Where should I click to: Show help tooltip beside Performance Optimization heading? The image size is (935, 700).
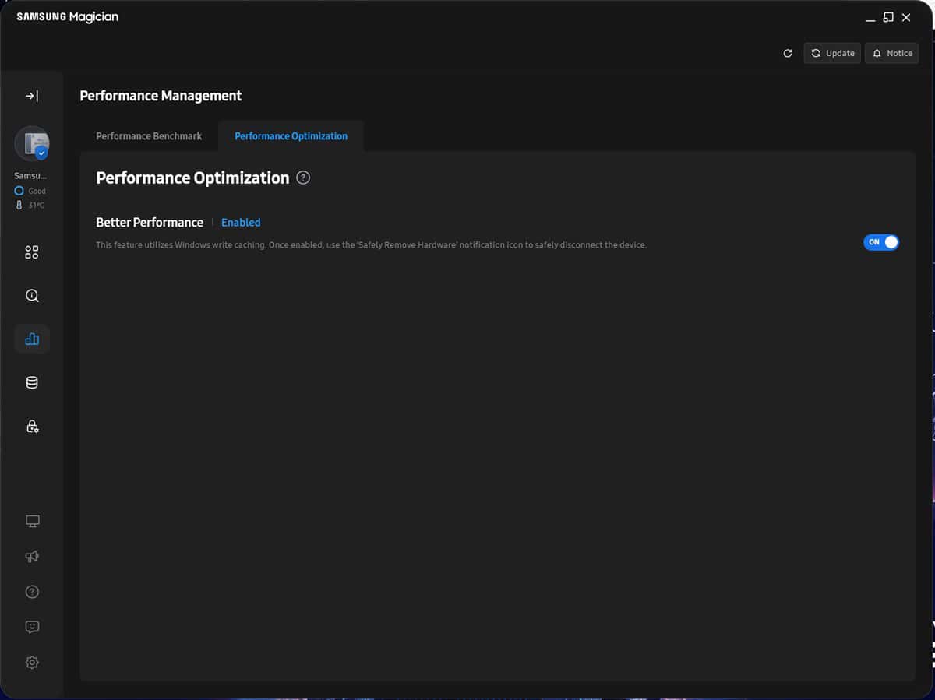303,178
